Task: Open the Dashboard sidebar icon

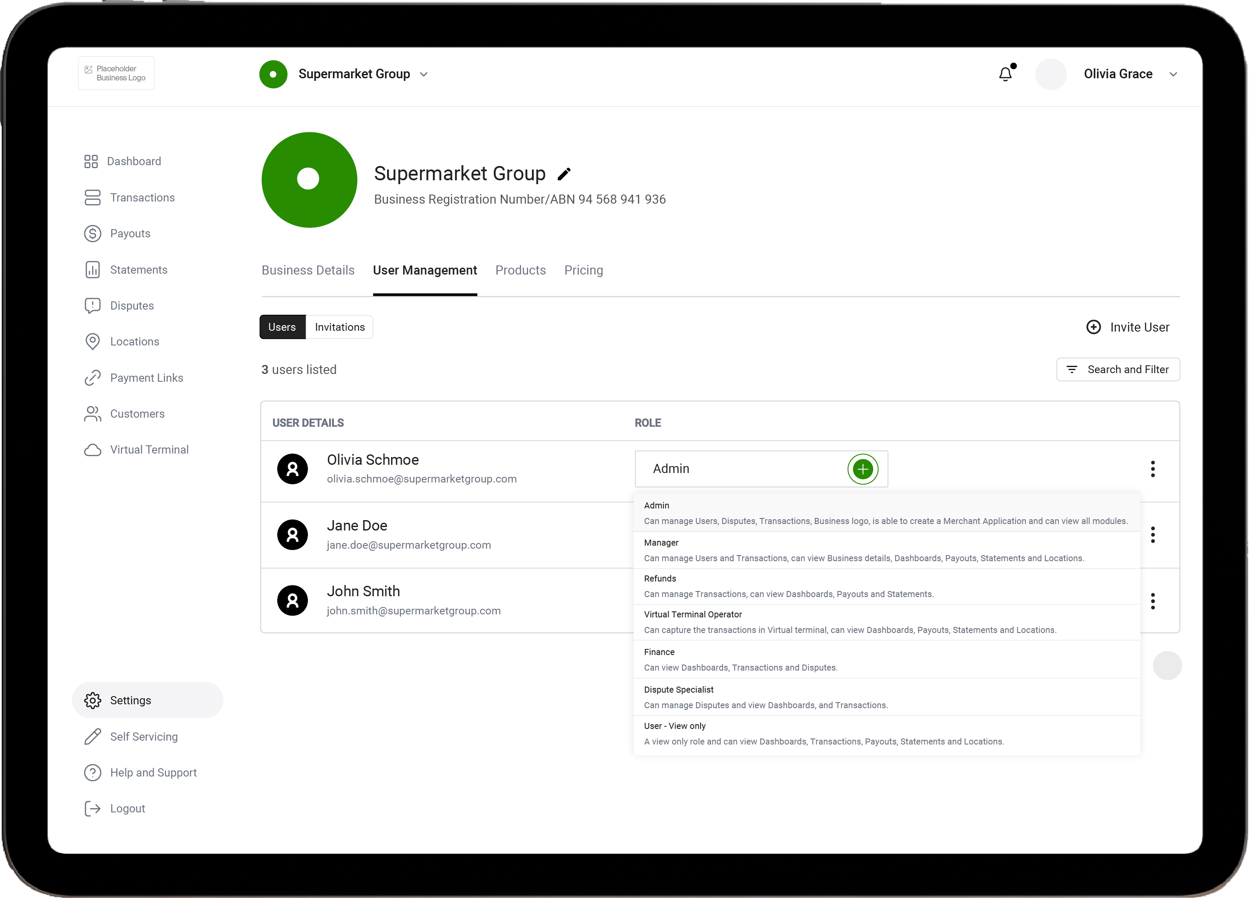Action: 91,161
